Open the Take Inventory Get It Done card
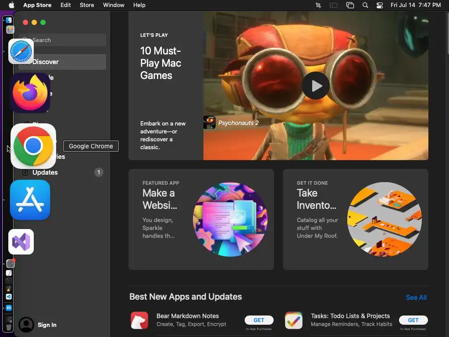Image resolution: width=449 pixels, height=337 pixels. point(356,219)
